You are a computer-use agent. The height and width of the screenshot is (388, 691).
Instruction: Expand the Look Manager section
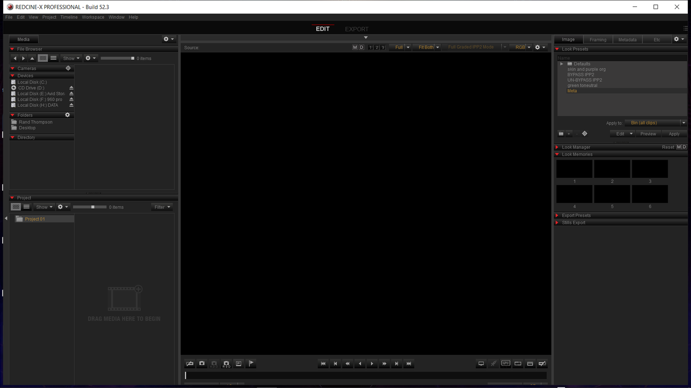557,147
